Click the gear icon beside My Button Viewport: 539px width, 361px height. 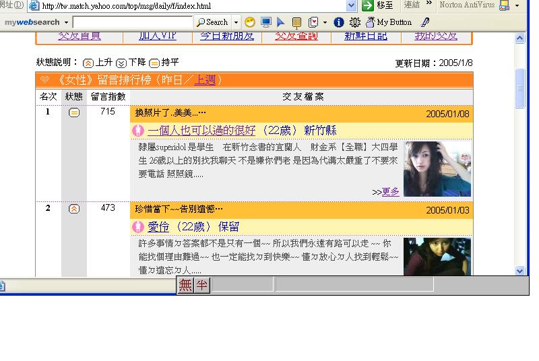pyautogui.click(x=355, y=22)
